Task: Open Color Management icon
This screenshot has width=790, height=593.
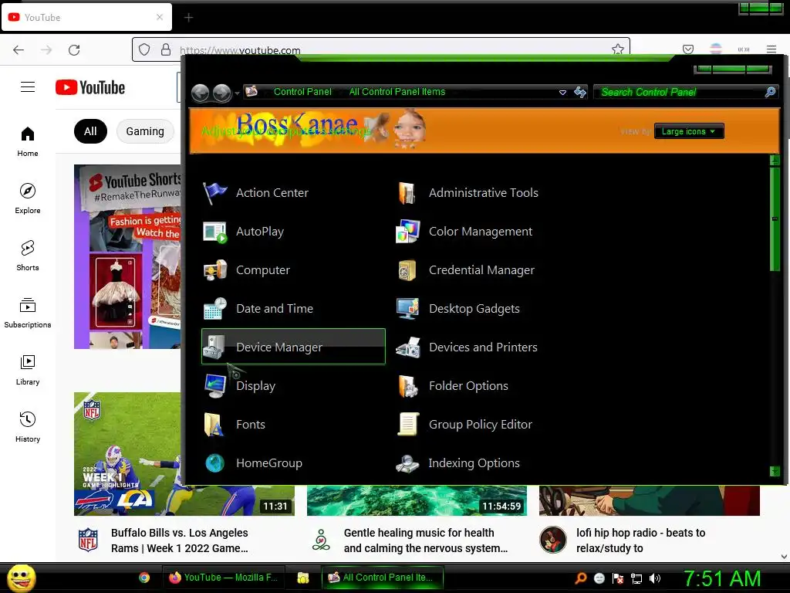Action: click(x=407, y=232)
